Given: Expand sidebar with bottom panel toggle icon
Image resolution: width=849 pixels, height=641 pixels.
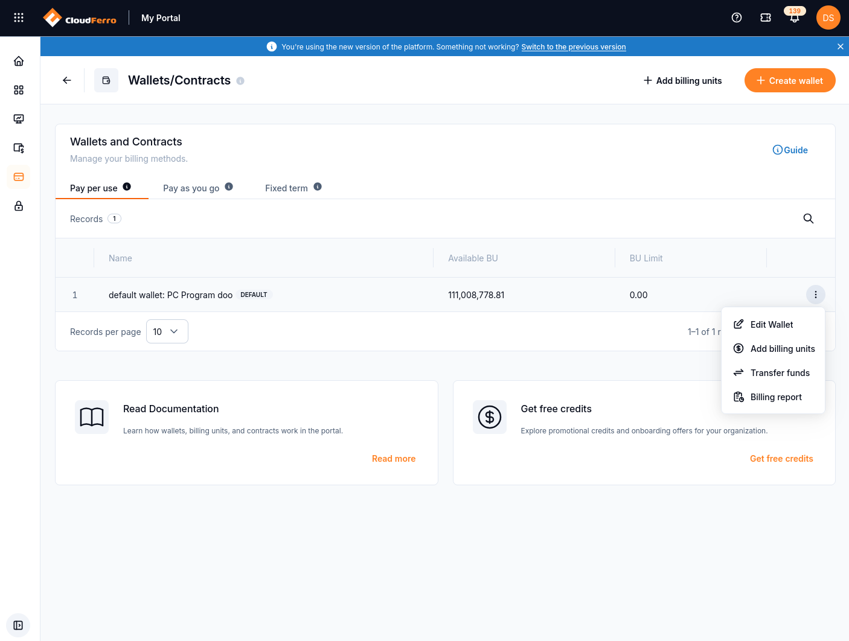Looking at the screenshot, I should [x=18, y=625].
